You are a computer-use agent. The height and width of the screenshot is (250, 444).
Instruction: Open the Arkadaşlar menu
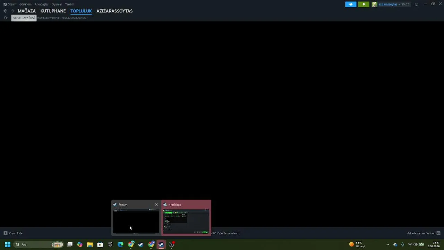(x=42, y=5)
